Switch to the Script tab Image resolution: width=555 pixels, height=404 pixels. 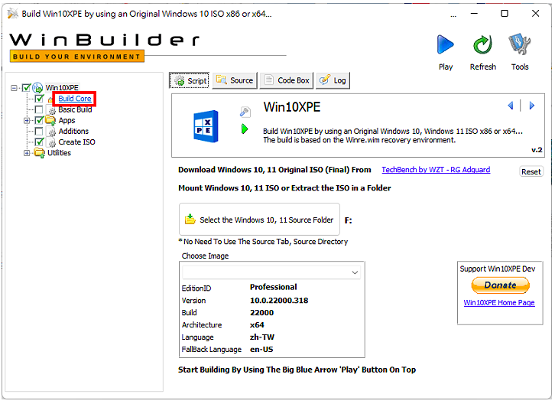pos(190,80)
